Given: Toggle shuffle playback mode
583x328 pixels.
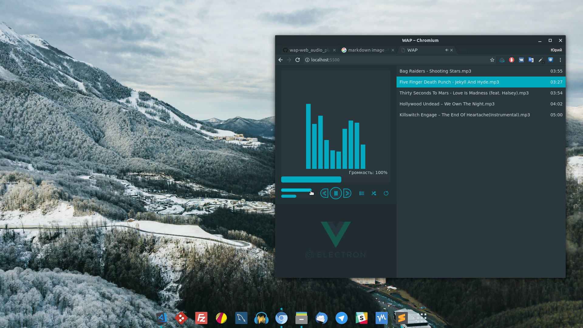Looking at the screenshot, I should click(x=374, y=193).
